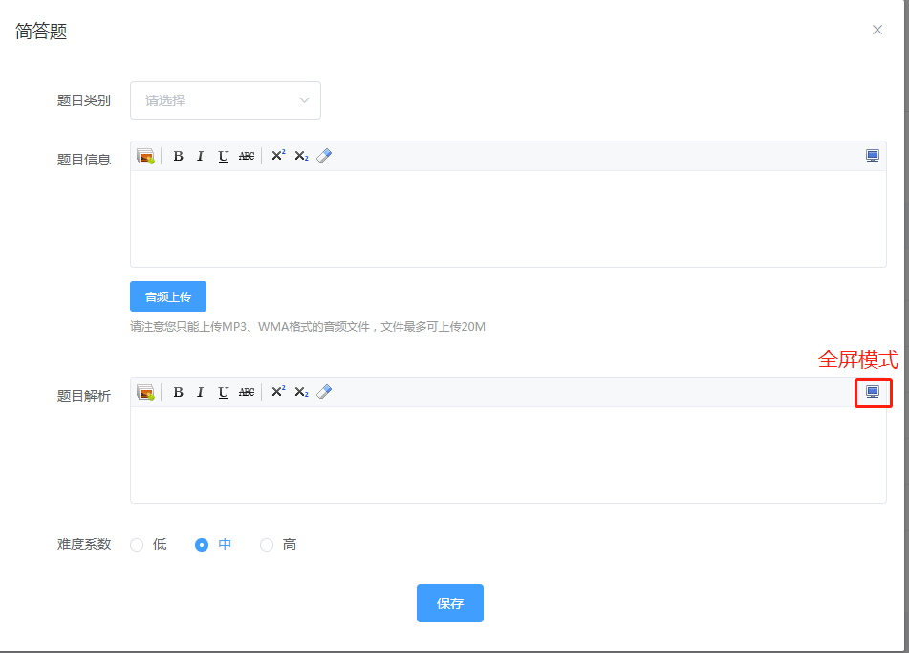Click the 保存 save button
Image resolution: width=909 pixels, height=653 pixels.
[x=449, y=603]
